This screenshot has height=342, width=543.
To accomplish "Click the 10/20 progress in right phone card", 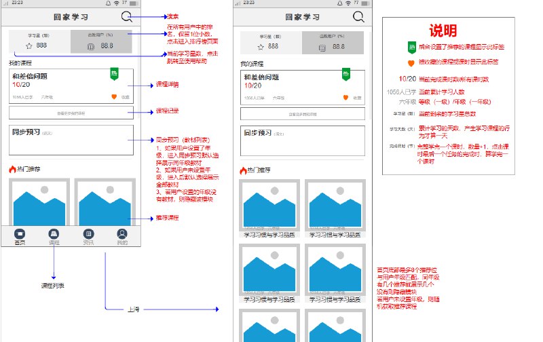I will 252,86.
